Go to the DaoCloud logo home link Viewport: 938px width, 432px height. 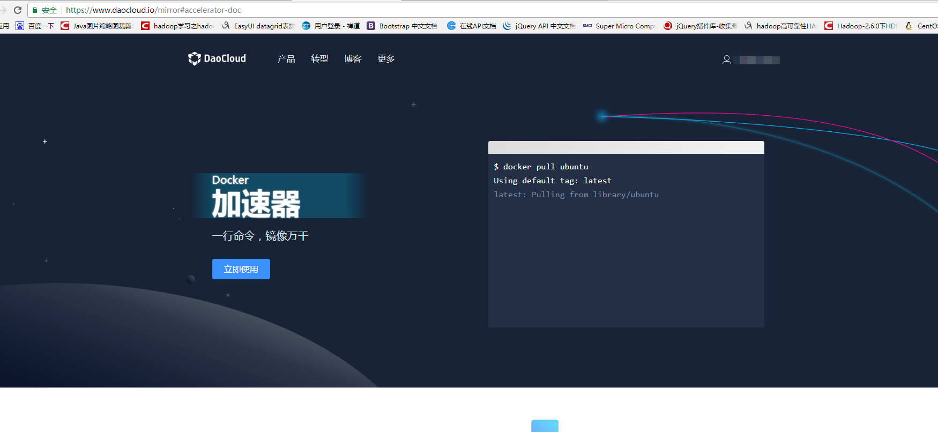tap(217, 58)
